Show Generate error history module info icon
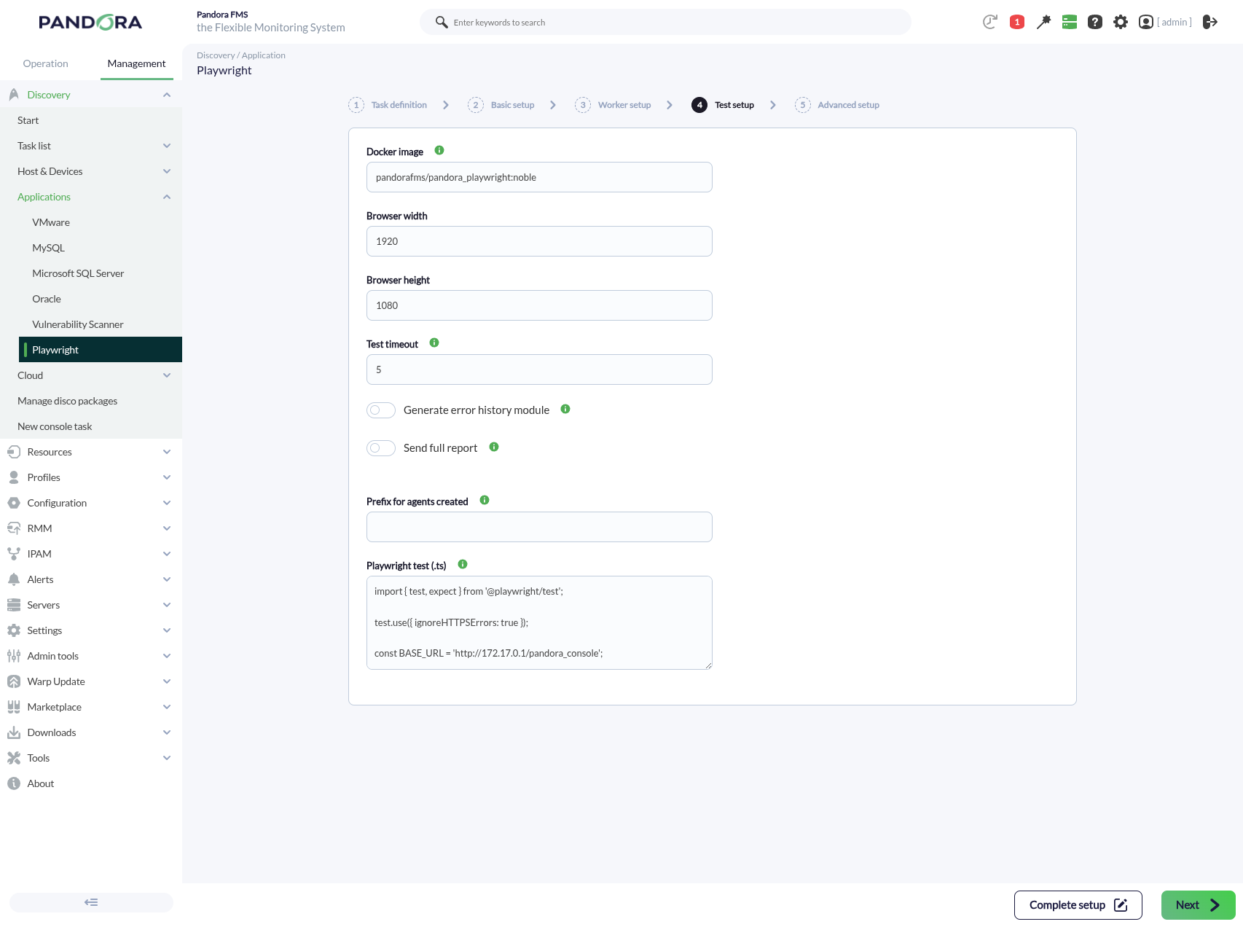Screen dimensions: 1243x927 pyautogui.click(x=565, y=409)
